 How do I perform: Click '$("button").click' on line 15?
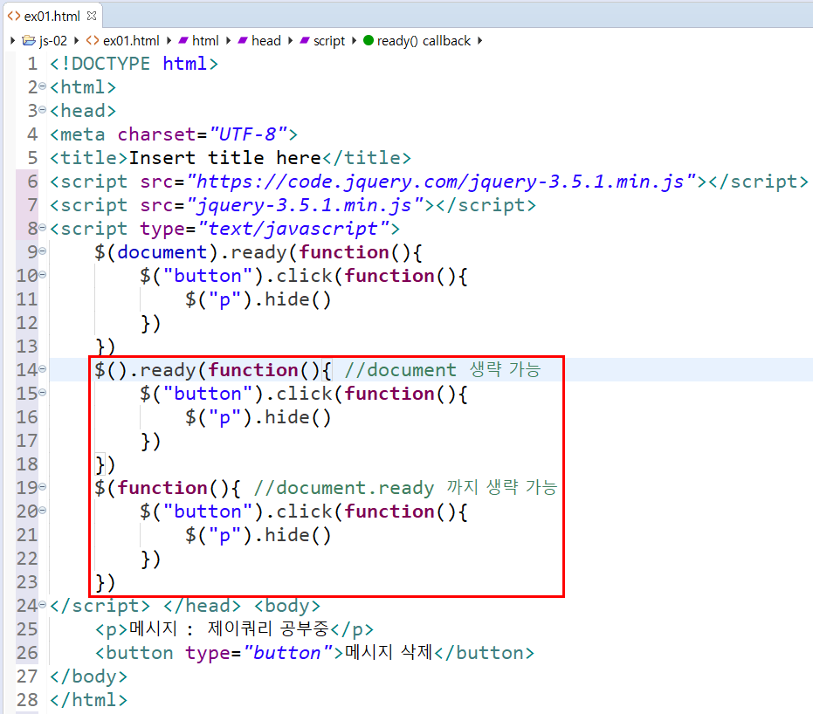236,394
